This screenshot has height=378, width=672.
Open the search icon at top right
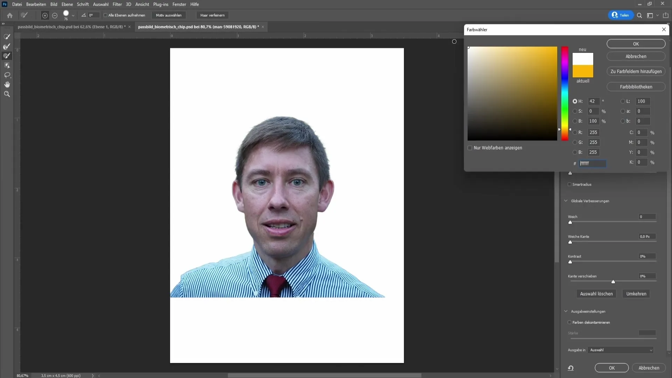click(639, 15)
